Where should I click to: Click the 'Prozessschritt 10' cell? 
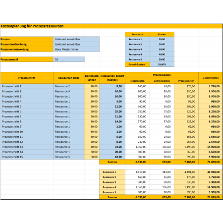tap(27, 132)
